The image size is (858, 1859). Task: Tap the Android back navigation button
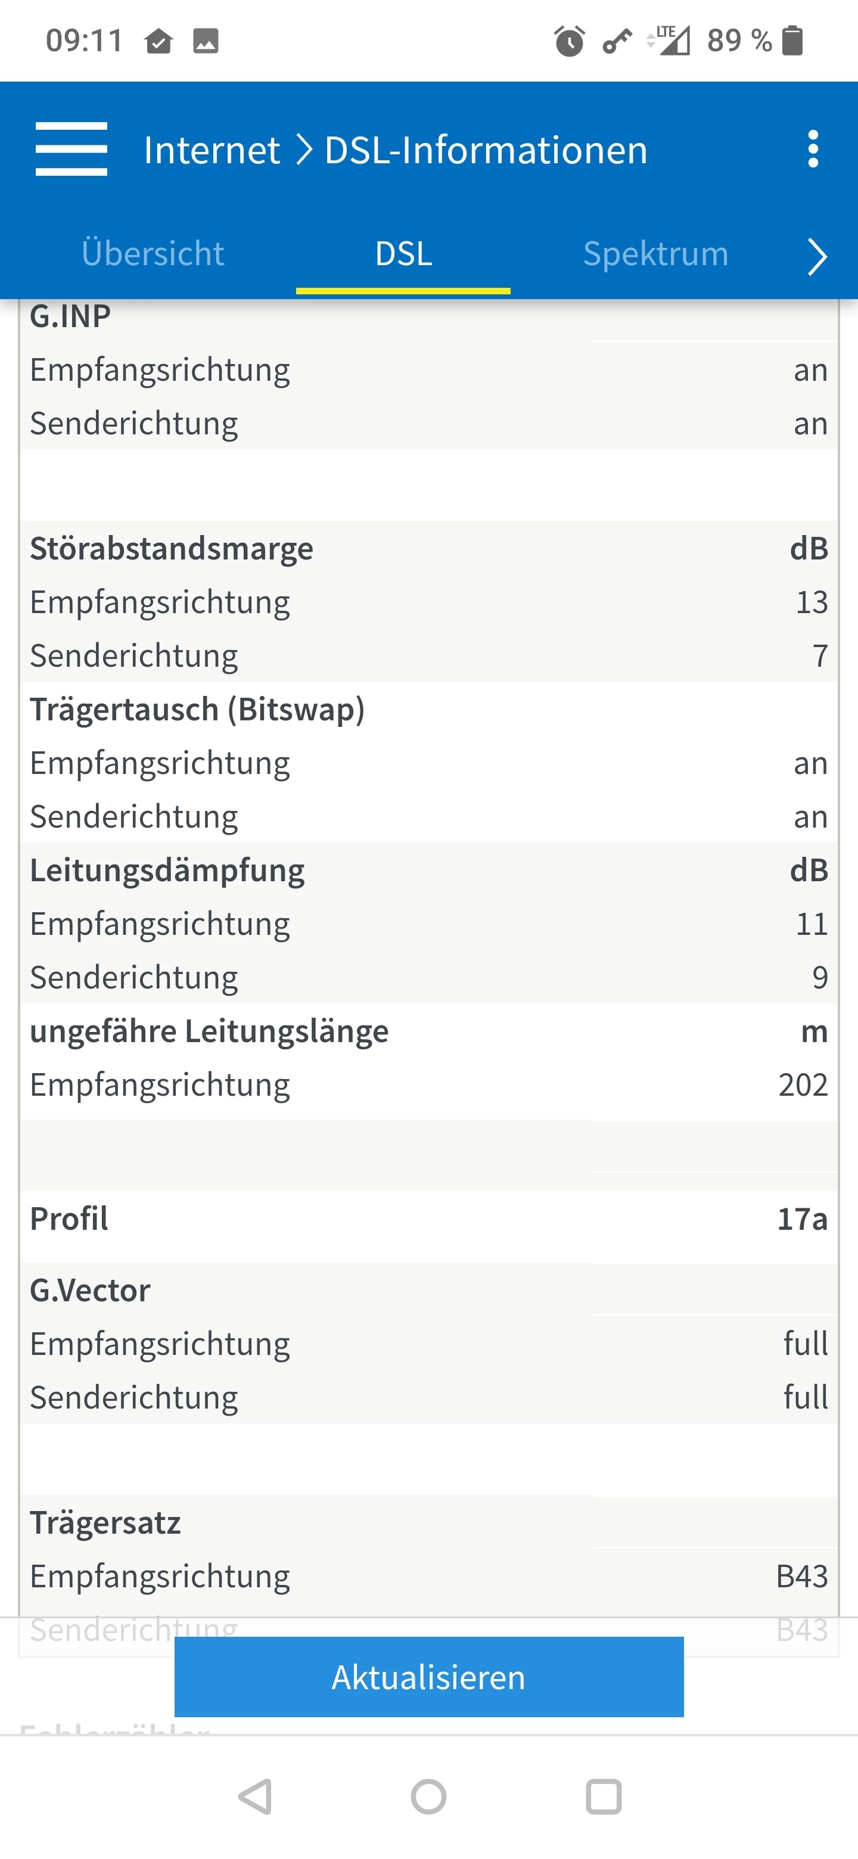coord(256,1796)
